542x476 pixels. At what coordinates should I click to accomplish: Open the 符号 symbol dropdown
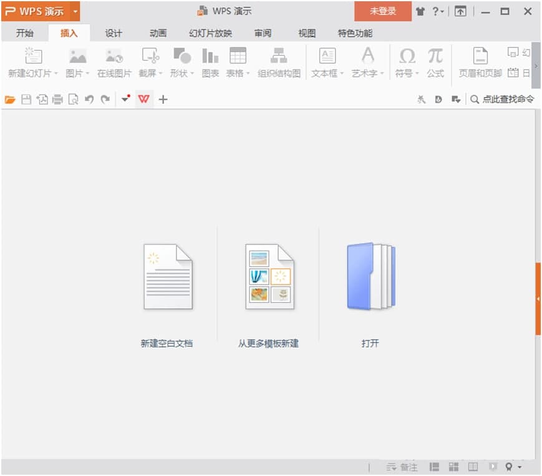click(x=416, y=72)
